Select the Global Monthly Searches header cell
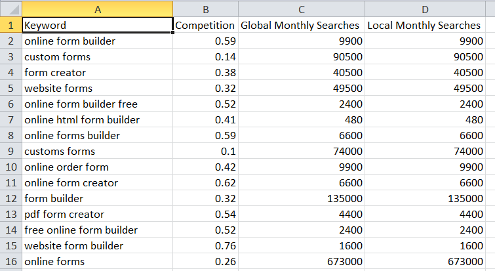This screenshot has width=495, height=271. 301,26
